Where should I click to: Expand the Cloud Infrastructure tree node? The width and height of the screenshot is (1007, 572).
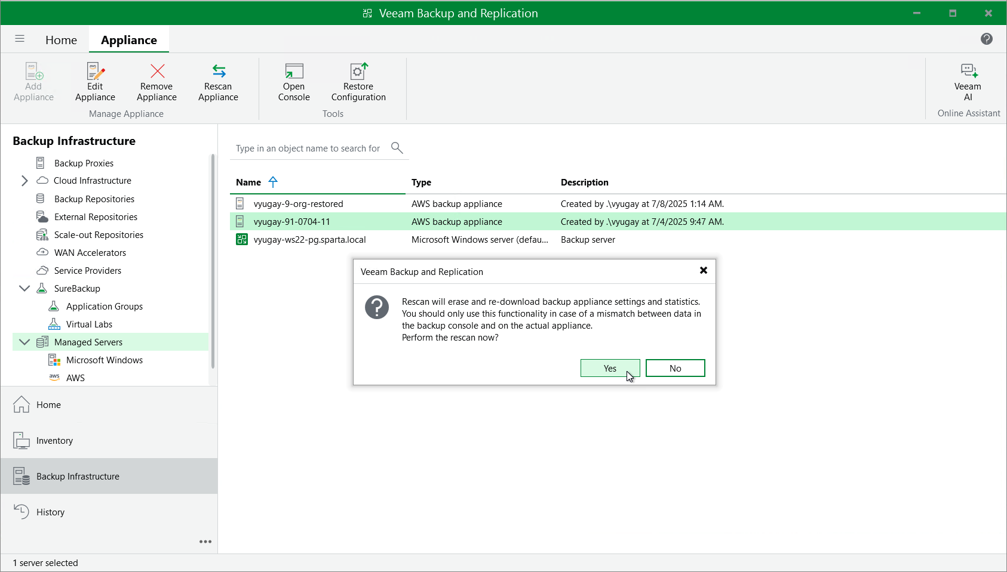point(24,181)
